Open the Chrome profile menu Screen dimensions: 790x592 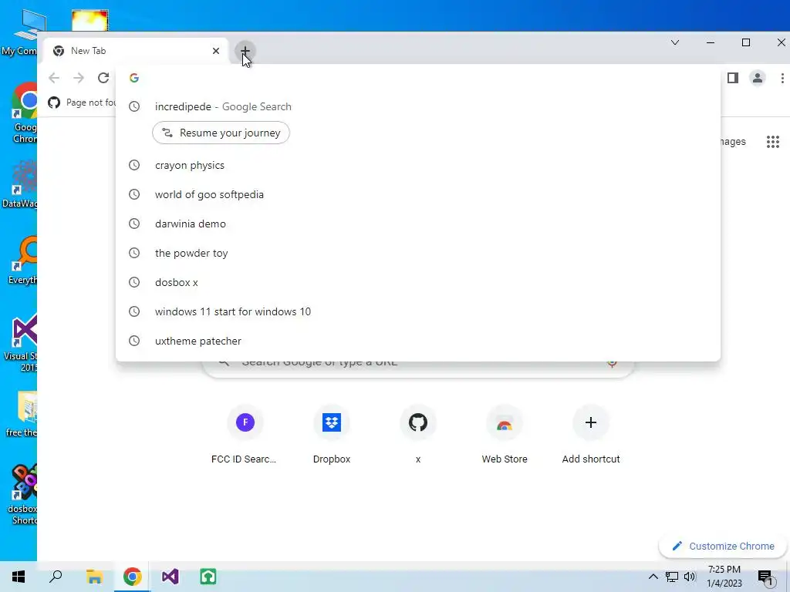(x=758, y=78)
